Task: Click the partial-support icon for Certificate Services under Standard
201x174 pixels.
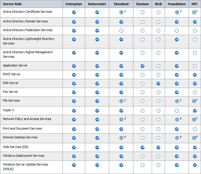Action: [121, 12]
